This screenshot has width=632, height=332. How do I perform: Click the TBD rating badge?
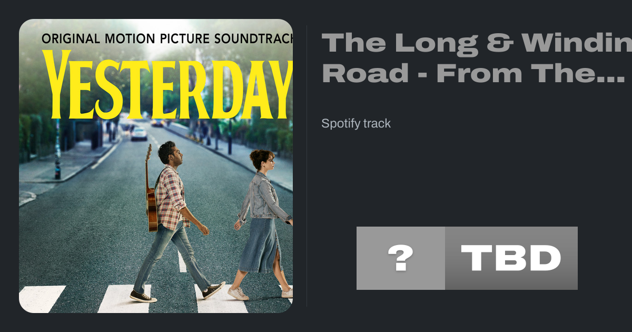[x=511, y=258]
